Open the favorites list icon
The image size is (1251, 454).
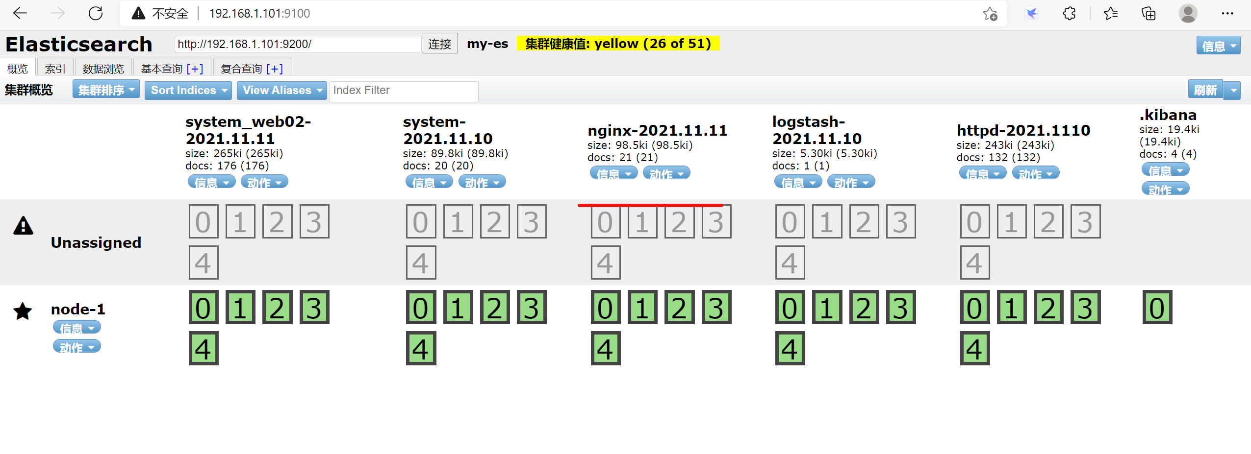(1111, 14)
